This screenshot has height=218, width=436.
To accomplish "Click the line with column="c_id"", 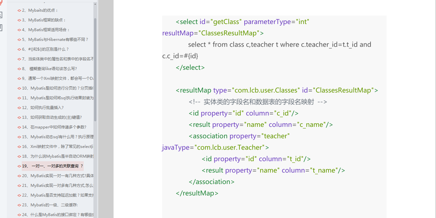I will pyautogui.click(x=244, y=113).
